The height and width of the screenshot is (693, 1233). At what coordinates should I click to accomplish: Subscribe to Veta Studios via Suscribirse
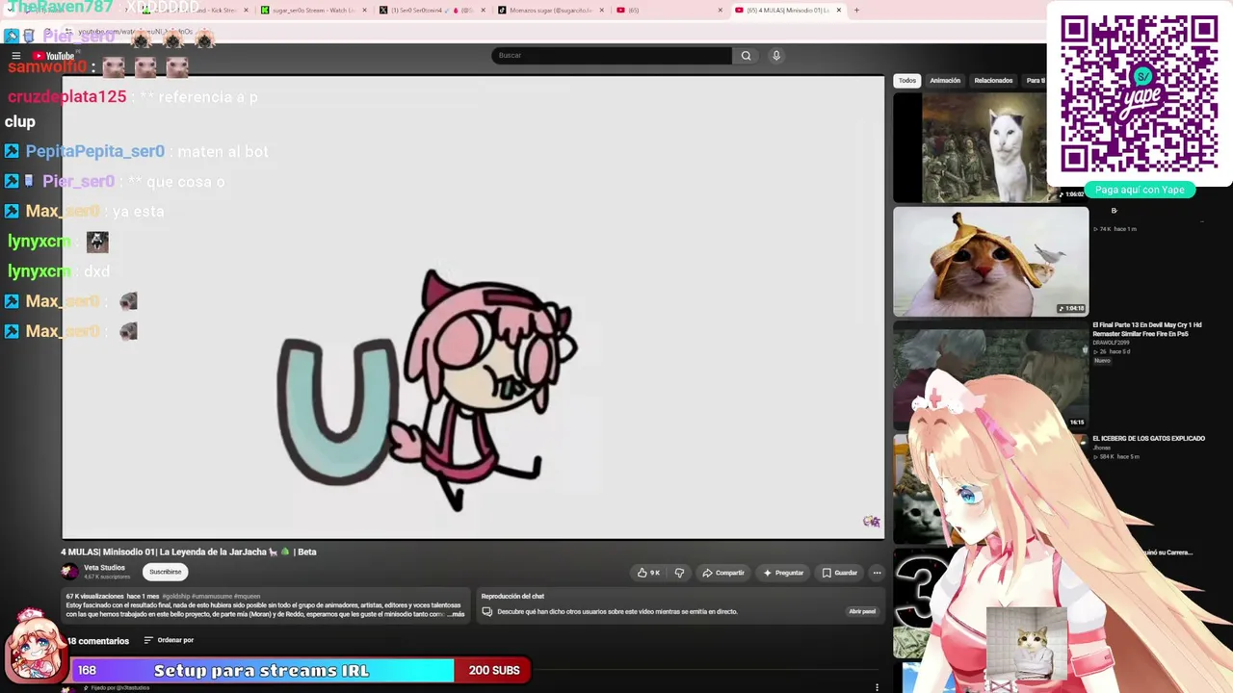pyautogui.click(x=165, y=572)
